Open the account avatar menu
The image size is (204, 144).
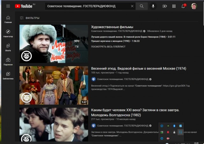[194, 6]
